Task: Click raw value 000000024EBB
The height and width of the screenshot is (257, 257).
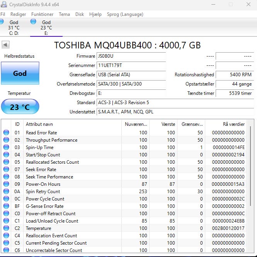Action: [x=228, y=221]
